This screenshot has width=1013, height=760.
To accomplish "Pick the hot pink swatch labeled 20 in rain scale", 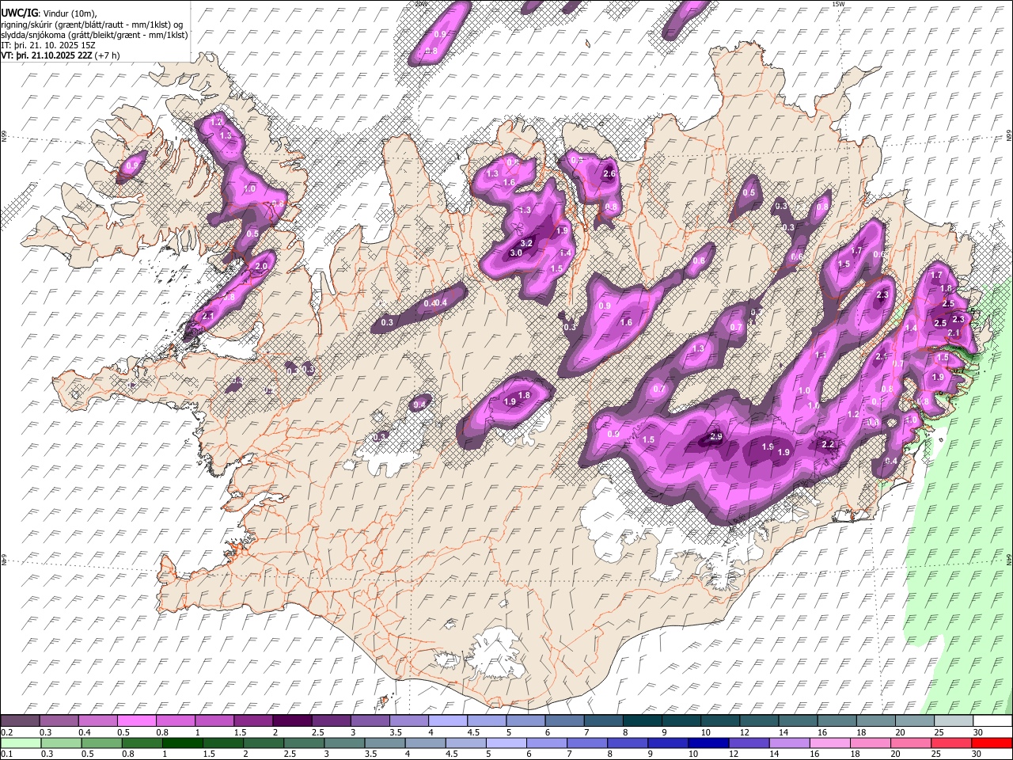I will click(910, 743).
